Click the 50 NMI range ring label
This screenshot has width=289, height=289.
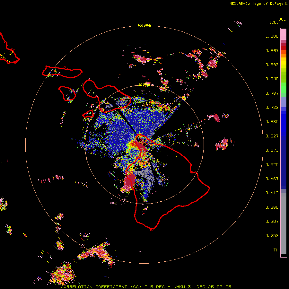tap(144, 85)
